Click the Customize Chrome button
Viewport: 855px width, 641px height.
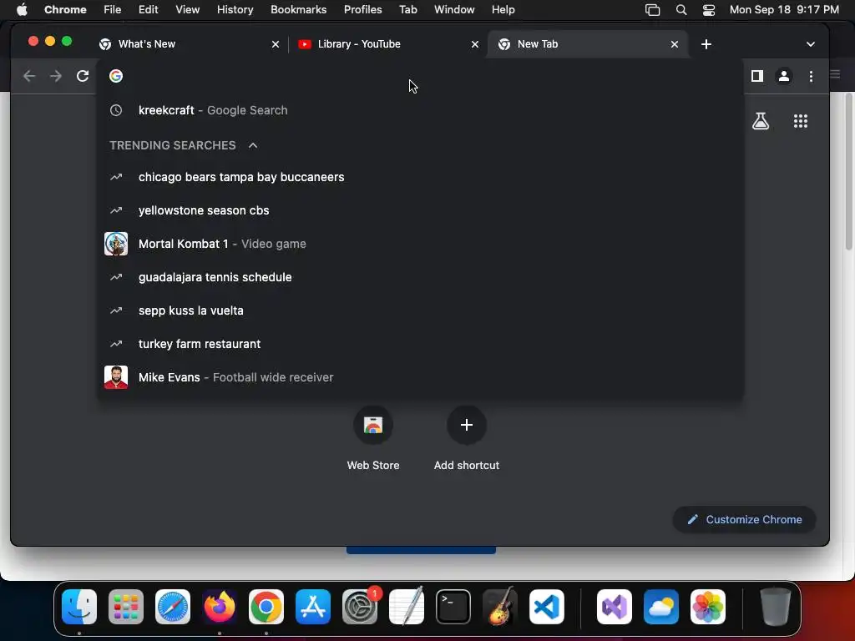744,519
